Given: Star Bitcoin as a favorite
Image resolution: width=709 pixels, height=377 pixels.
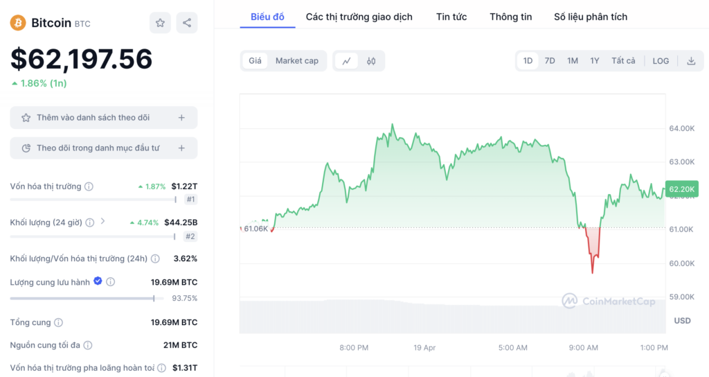Looking at the screenshot, I should coord(160,23).
